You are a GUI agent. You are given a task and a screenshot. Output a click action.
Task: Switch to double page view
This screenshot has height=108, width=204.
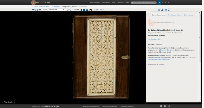click(x=84, y=10)
